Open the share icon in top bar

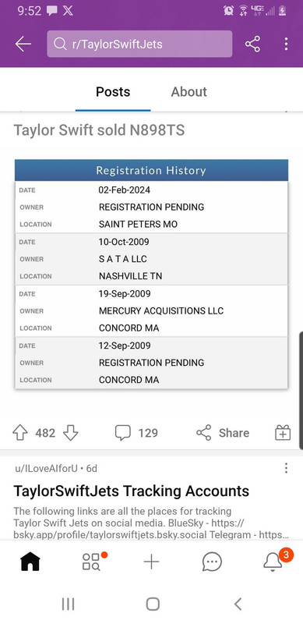pyautogui.click(x=252, y=44)
